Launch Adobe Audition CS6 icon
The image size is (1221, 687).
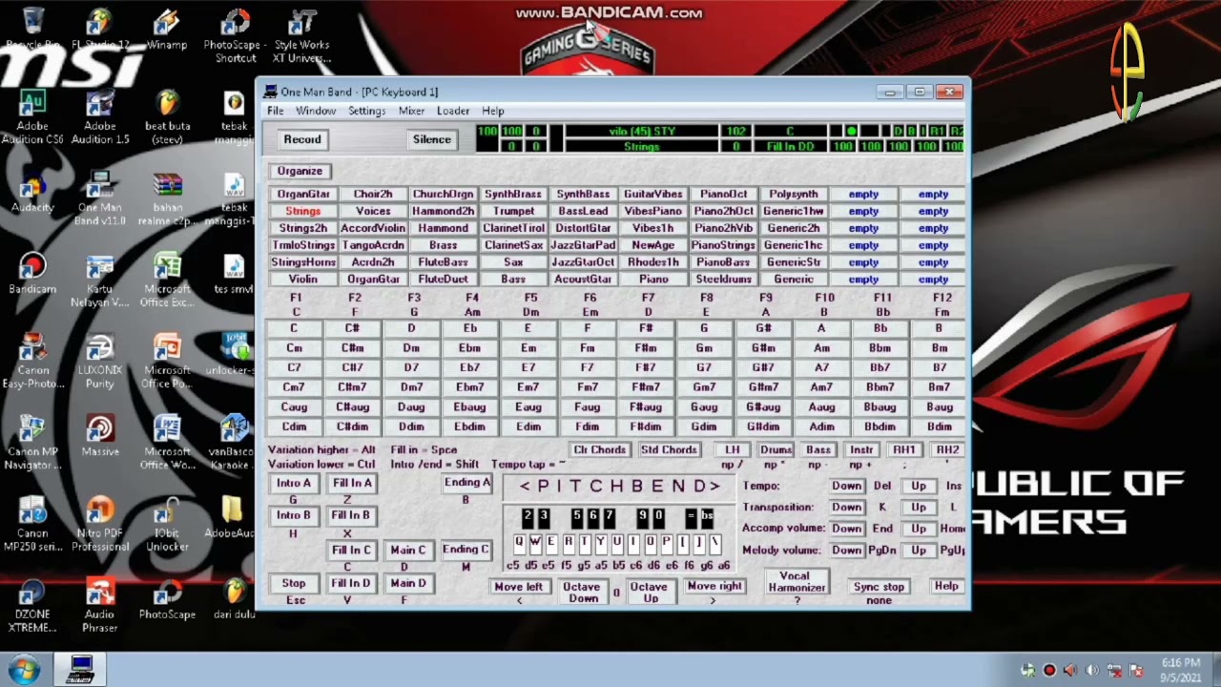click(32, 117)
